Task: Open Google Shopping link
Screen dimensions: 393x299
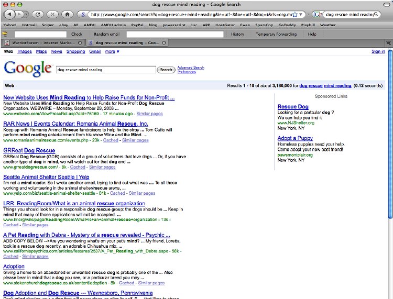Action: tap(75, 51)
